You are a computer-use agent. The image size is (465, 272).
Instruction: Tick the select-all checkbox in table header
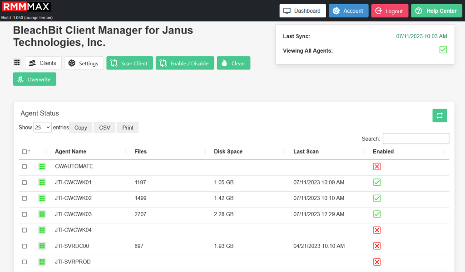[25, 152]
